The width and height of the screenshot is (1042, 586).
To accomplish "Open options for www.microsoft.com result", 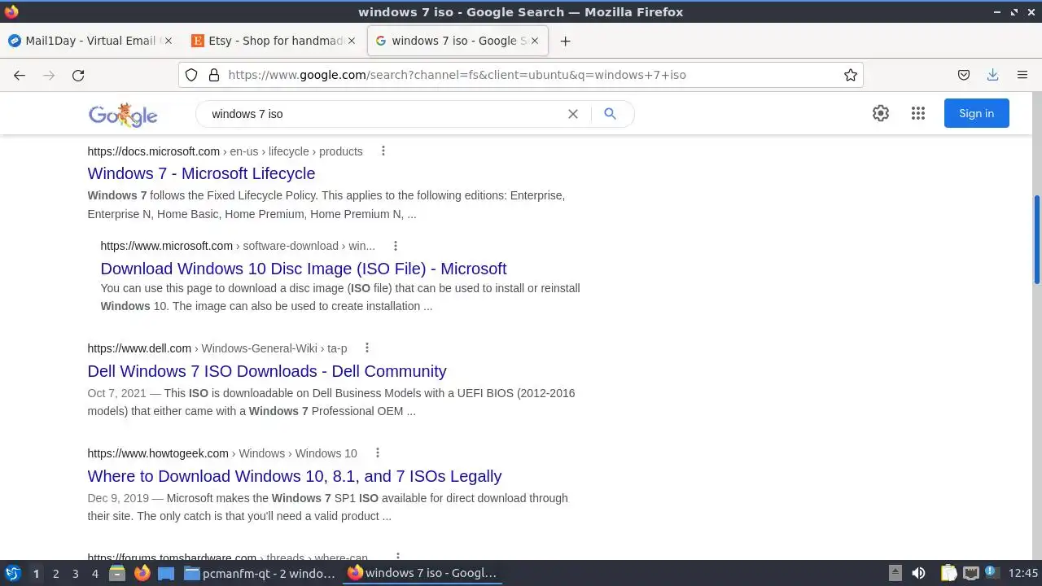I will point(396,246).
